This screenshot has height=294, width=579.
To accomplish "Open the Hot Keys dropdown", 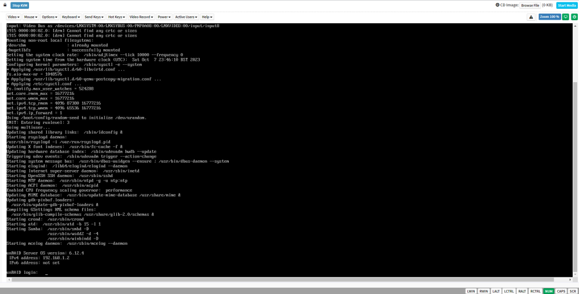I will click(x=116, y=17).
